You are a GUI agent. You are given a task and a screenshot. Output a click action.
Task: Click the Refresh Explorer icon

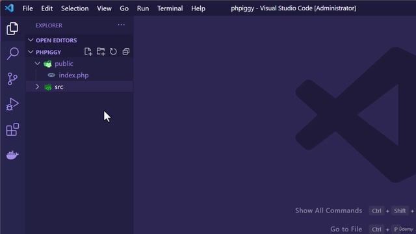(x=113, y=52)
